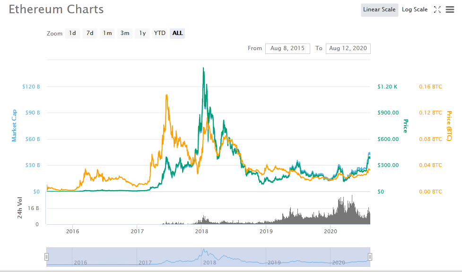Click the 2017 x-axis label
Screen dimensions: 462x272
(x=137, y=231)
